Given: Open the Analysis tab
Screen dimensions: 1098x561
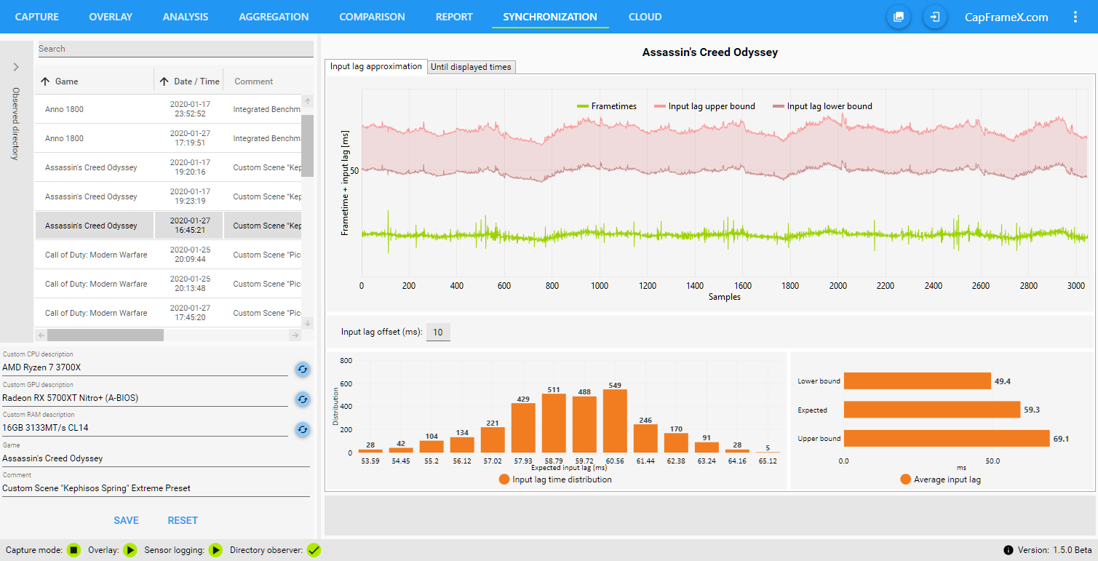Looking at the screenshot, I should [185, 17].
